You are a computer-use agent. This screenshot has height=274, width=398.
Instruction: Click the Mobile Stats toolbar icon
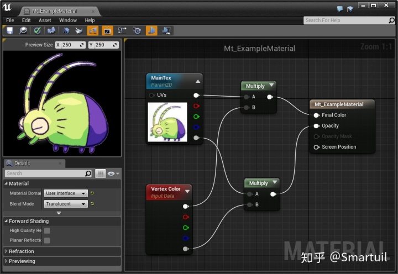166,31
